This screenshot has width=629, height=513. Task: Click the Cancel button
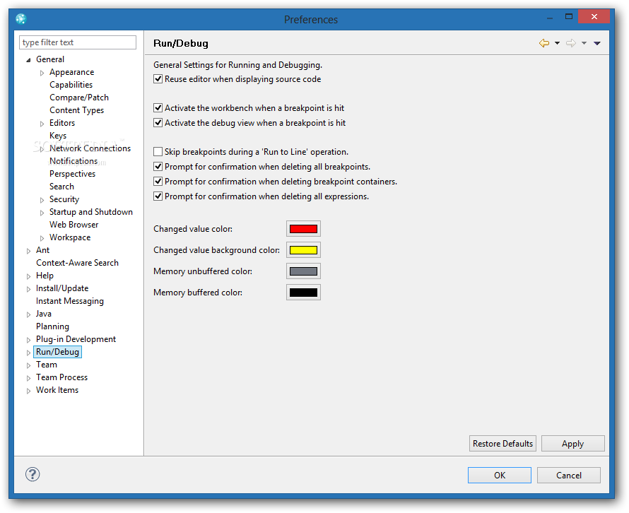569,476
